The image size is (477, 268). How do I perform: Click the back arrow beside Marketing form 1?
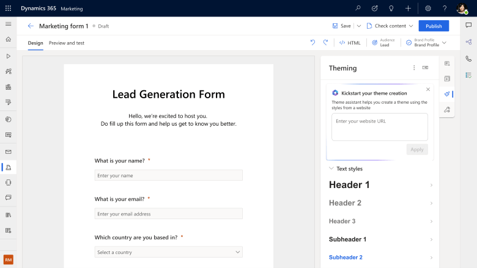pyautogui.click(x=31, y=26)
